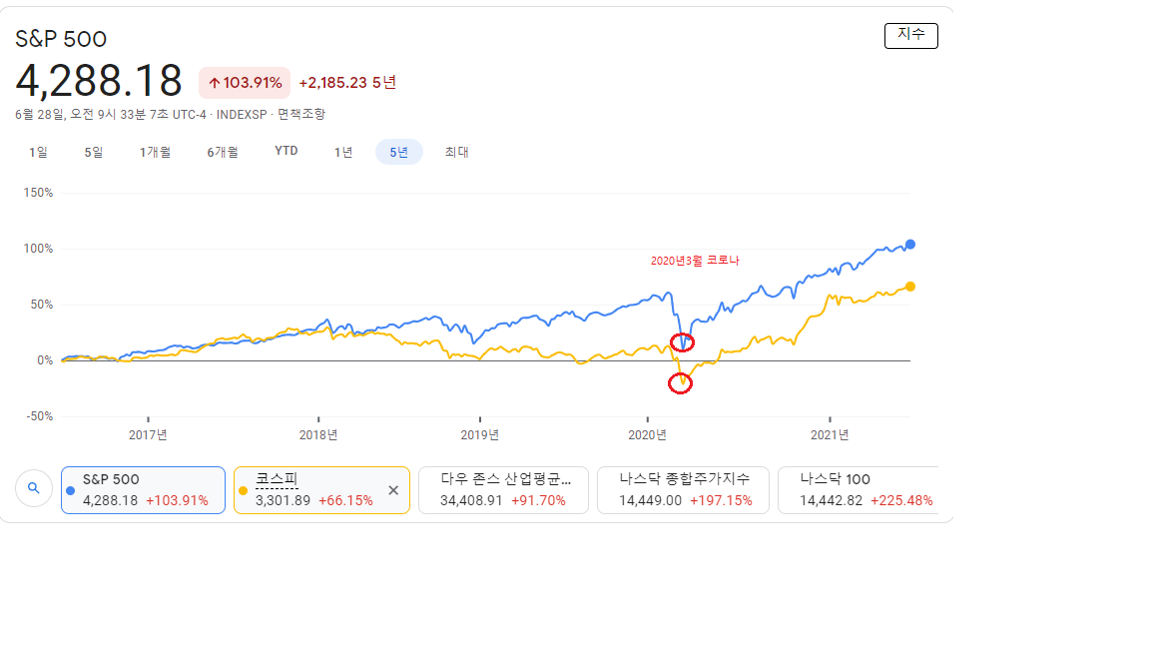Click the yellow 코스피 endpoint dot
This screenshot has height=647, width=1150.
[x=910, y=287]
